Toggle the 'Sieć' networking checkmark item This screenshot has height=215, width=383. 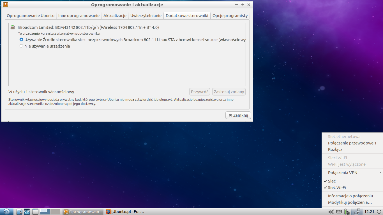pyautogui.click(x=352, y=181)
